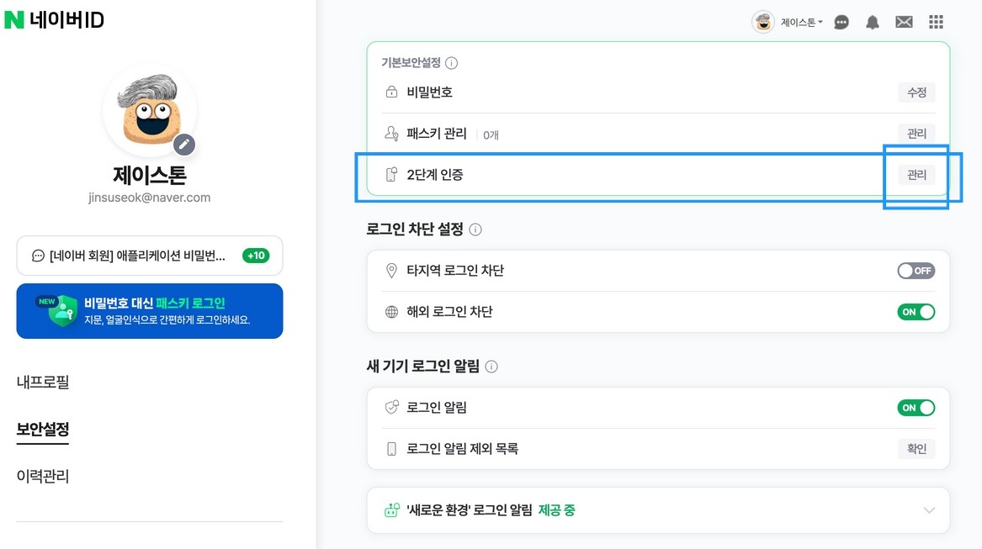Image resolution: width=982 pixels, height=549 pixels.
Task: Click the profile picture edit pencil icon
Action: point(184,144)
